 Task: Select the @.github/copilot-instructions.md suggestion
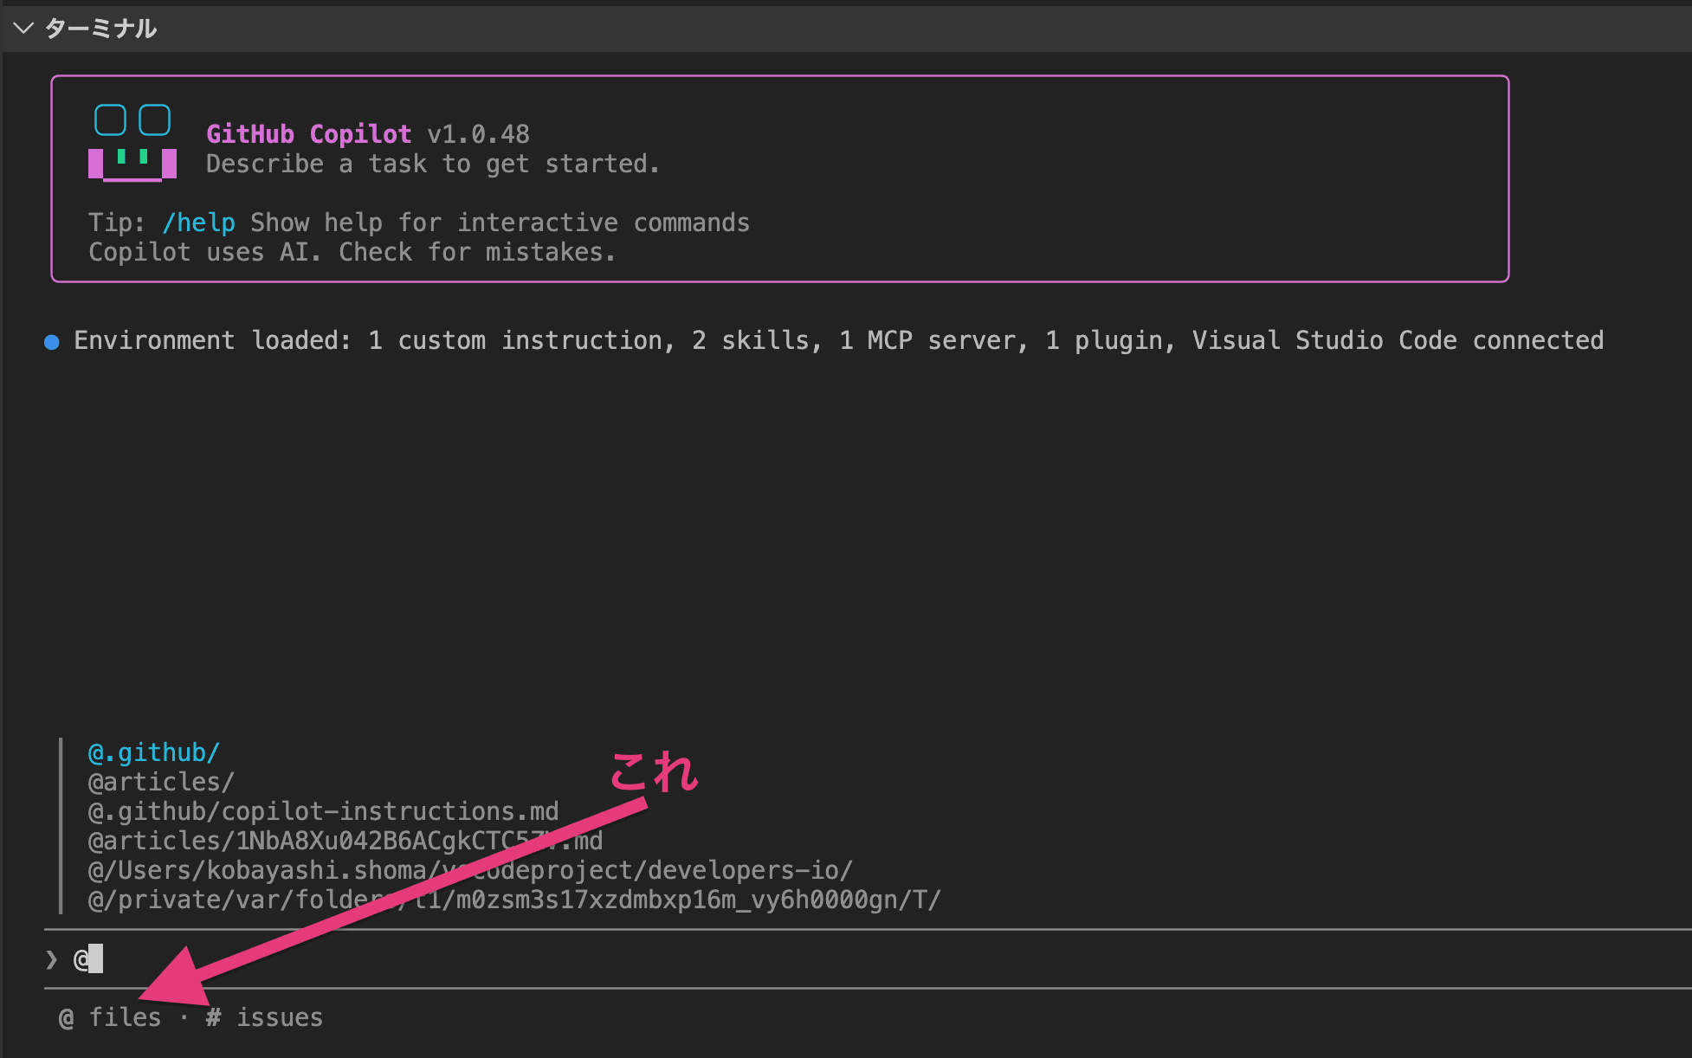point(323,811)
